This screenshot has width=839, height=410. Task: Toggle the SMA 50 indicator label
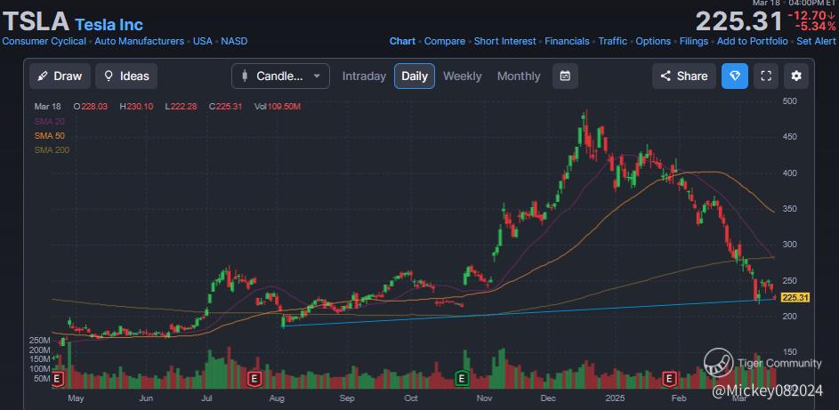pyautogui.click(x=49, y=135)
